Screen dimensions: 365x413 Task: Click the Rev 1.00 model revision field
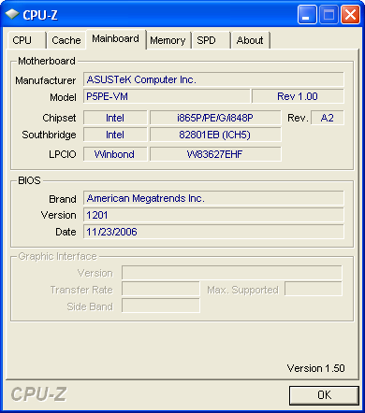(298, 96)
